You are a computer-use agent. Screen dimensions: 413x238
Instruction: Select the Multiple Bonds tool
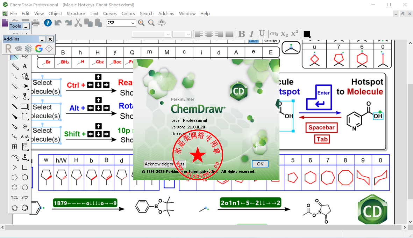pos(14,66)
